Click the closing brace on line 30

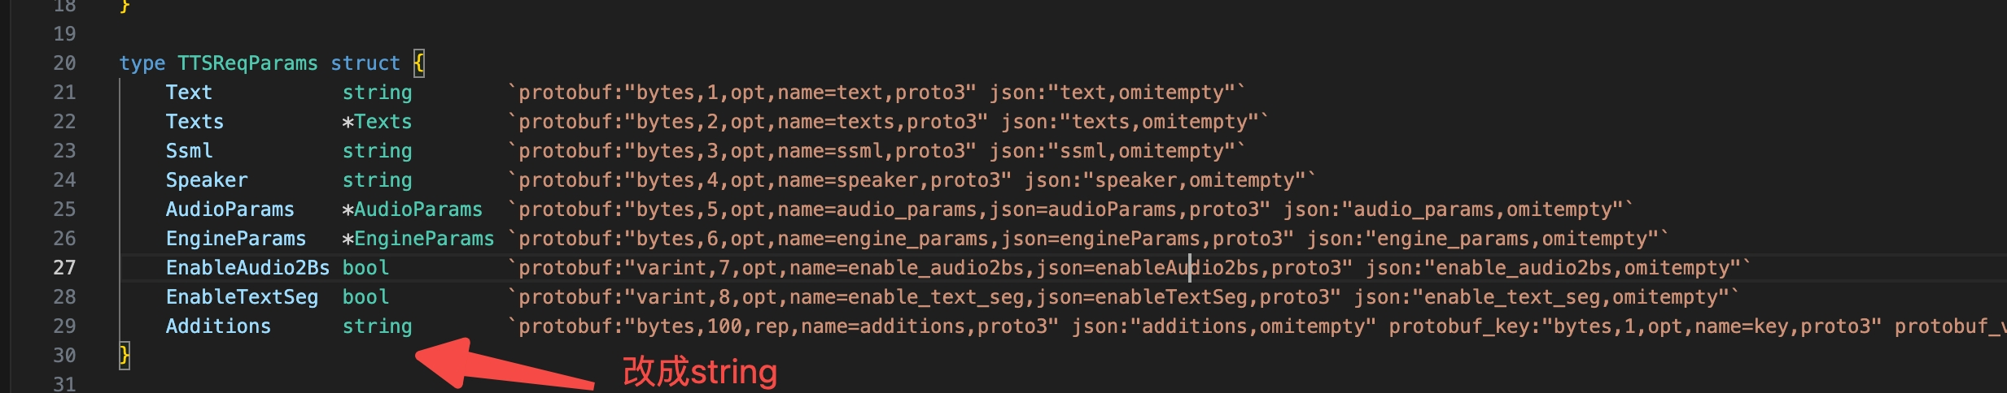tap(125, 355)
